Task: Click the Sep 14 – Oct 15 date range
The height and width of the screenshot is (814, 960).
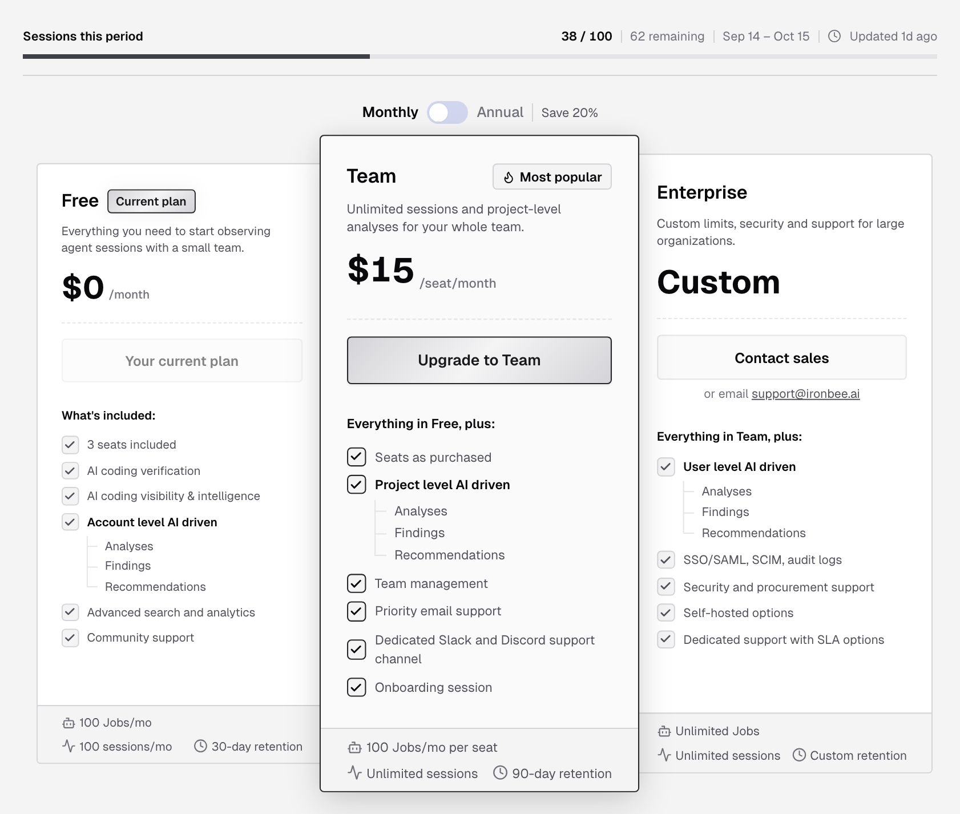Action: (766, 36)
